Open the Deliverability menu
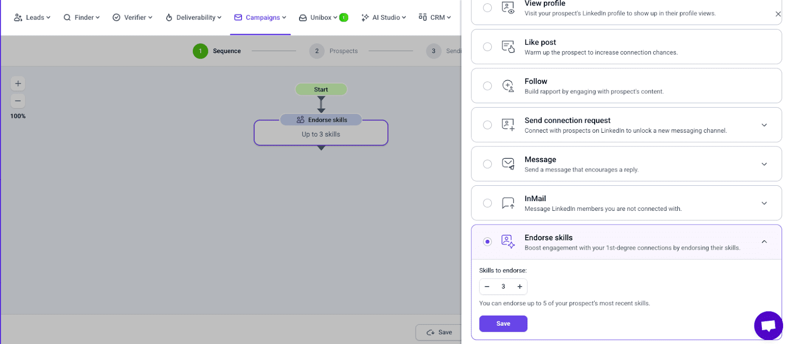Image resolution: width=787 pixels, height=344 pixels. (x=193, y=17)
